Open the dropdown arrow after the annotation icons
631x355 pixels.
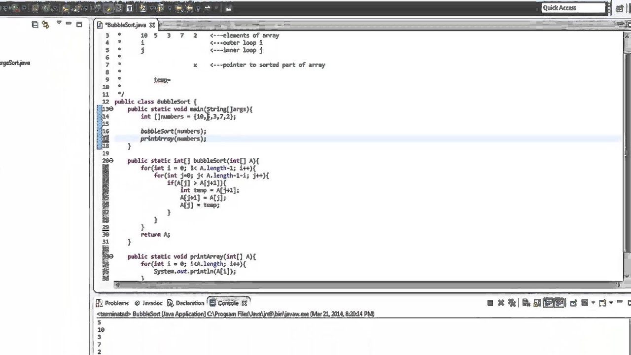[x=170, y=8]
